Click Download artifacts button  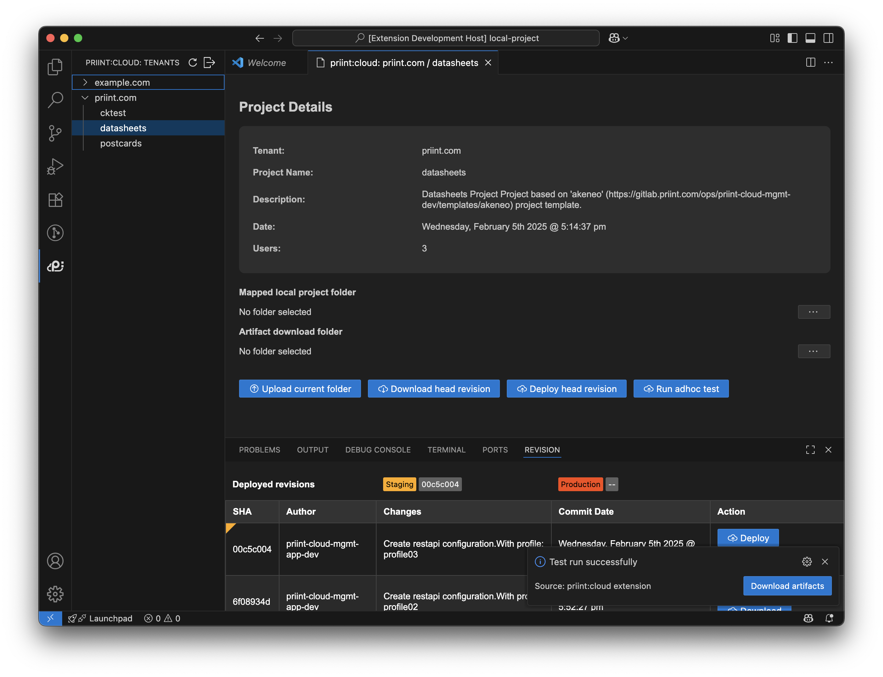coord(787,586)
